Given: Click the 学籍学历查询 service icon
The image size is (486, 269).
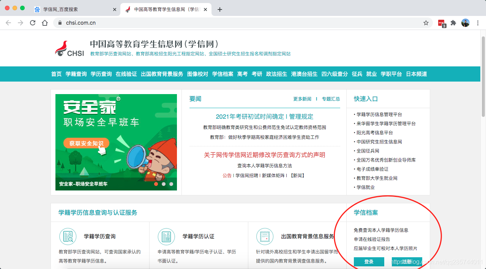Looking at the screenshot, I should (x=68, y=236).
